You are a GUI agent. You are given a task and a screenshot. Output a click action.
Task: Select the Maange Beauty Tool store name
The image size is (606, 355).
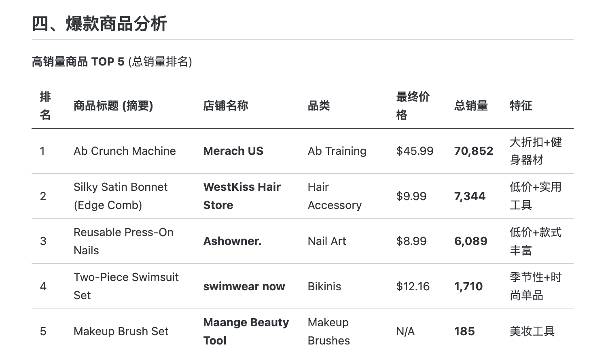246,332
